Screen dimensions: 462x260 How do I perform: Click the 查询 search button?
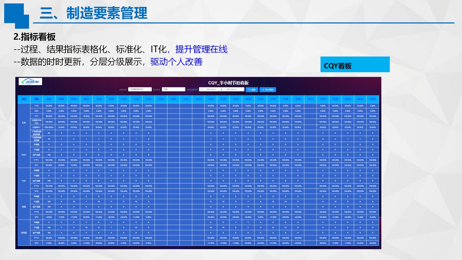252,89
